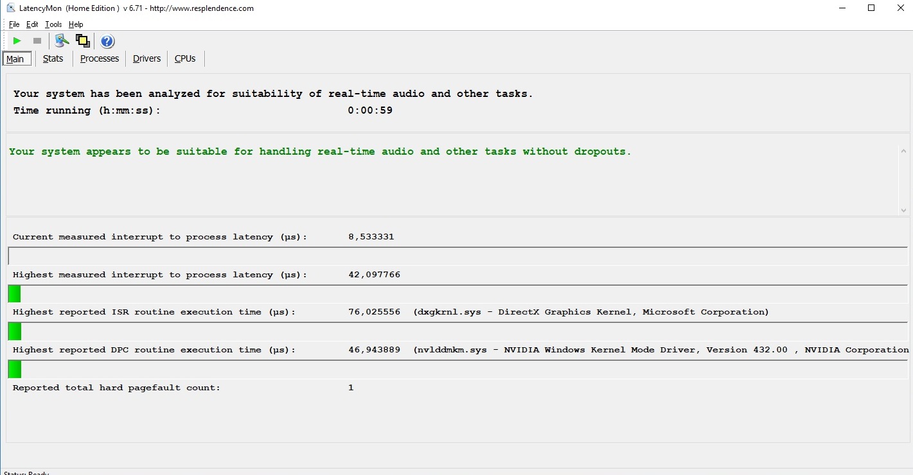Click the current interrupt to process latency bar

(x=457, y=256)
